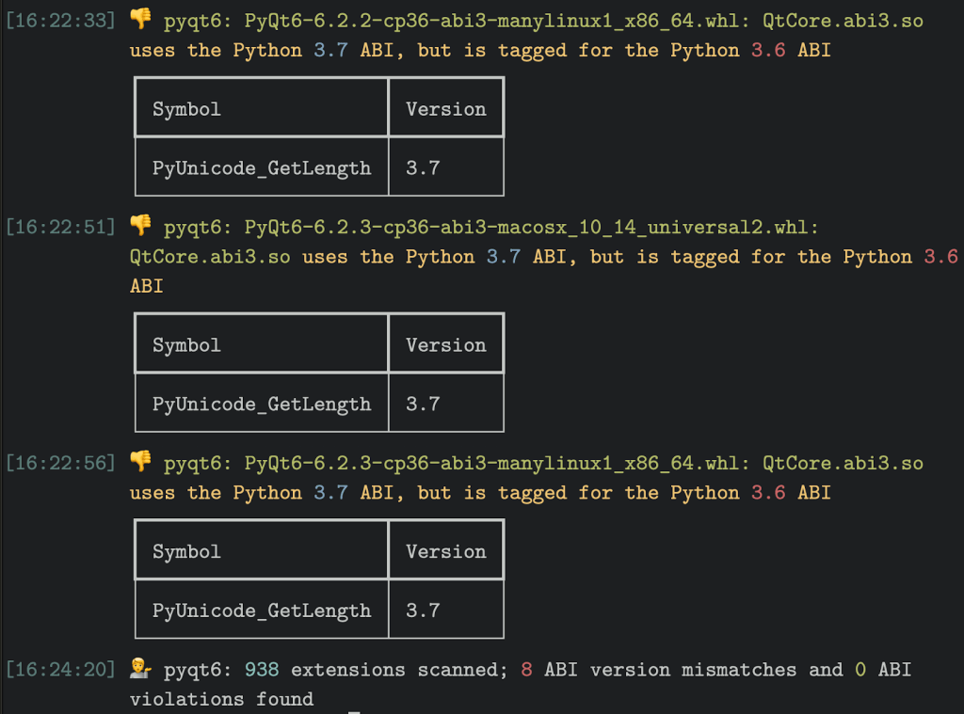Select the [16:22:56] timestamp
Screen dimensions: 964x714
coord(60,463)
